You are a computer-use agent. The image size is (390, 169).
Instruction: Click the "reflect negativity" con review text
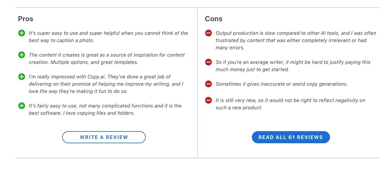290,104
